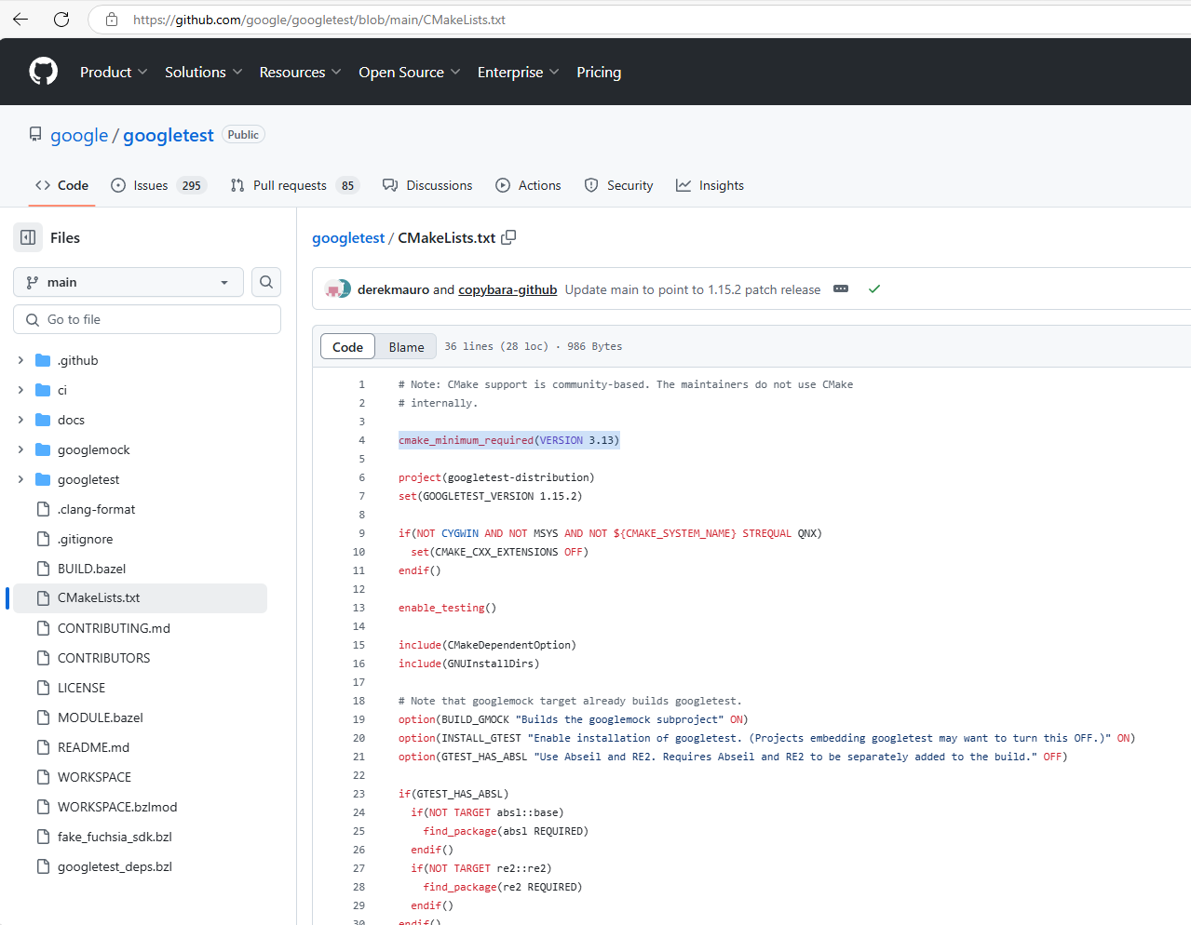The height and width of the screenshot is (925, 1191).
Task: Click the Go to file field
Action: 147,319
